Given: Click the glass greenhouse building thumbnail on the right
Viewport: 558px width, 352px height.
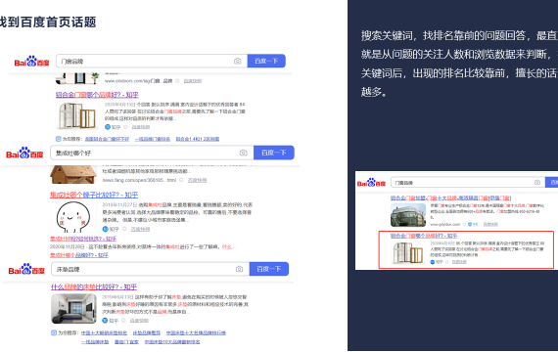Looking at the screenshot, I should click(x=408, y=215).
